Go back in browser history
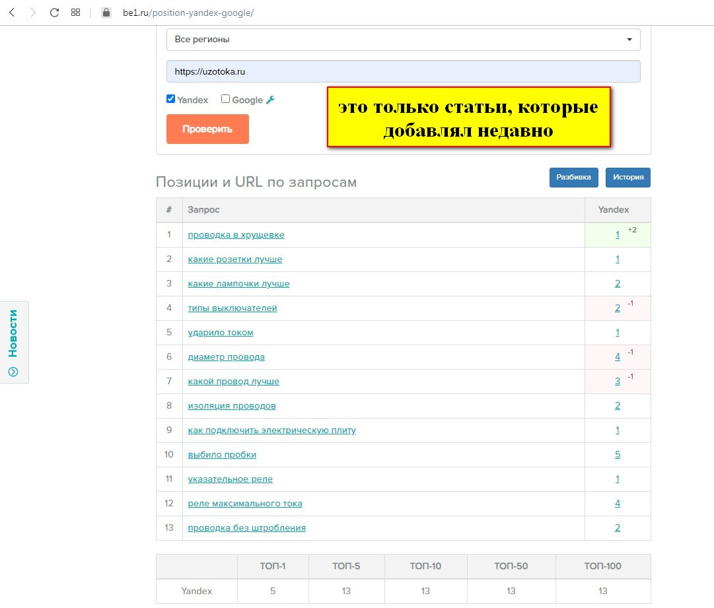 tap(13, 13)
